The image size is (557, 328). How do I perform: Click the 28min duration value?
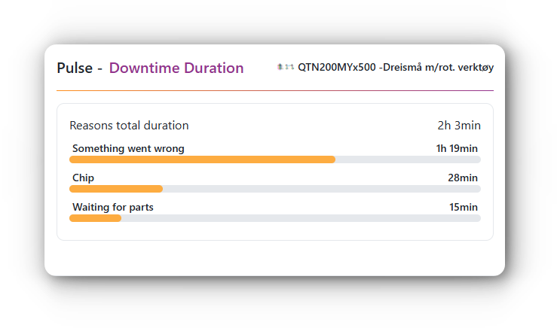tap(463, 178)
